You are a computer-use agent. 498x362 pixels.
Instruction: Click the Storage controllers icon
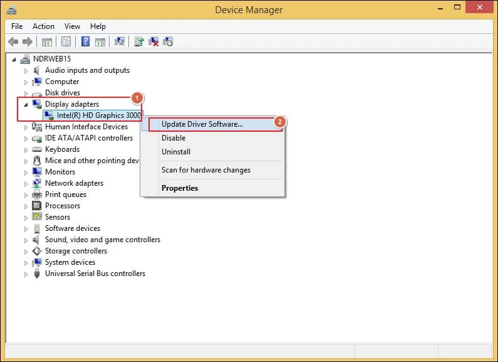click(37, 251)
